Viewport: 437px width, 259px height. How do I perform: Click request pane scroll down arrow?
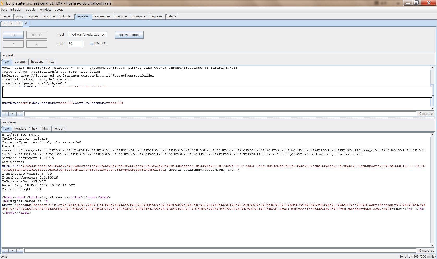pyautogui.click(x=432, y=108)
